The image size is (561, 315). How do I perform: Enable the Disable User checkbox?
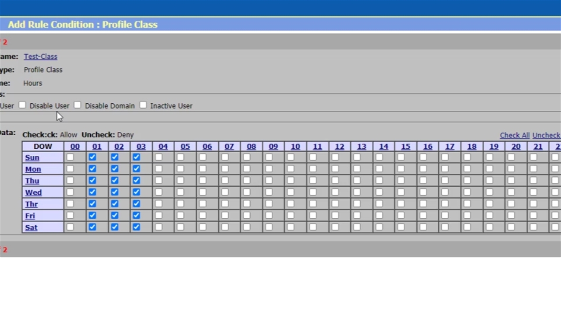point(22,105)
